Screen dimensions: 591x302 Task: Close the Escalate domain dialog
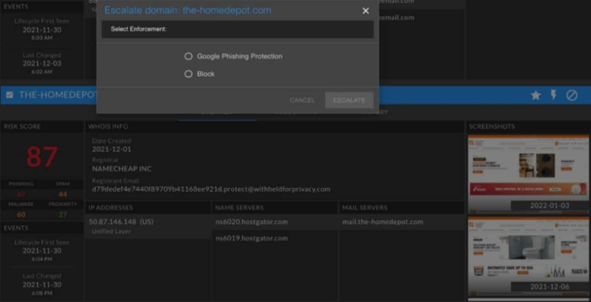coord(366,11)
